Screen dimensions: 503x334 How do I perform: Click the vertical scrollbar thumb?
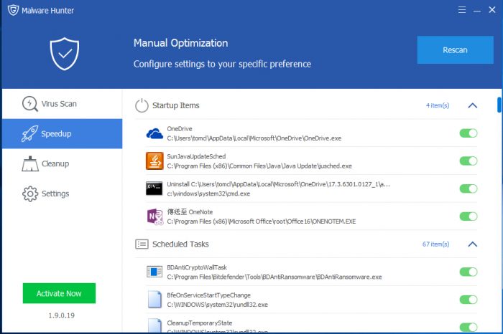point(499,105)
